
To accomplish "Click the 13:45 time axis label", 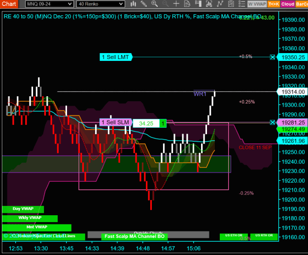I will 67,249.
